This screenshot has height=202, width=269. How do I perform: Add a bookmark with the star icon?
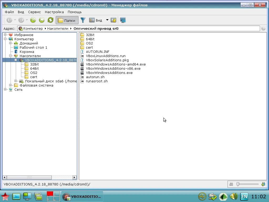(x=113, y=20)
